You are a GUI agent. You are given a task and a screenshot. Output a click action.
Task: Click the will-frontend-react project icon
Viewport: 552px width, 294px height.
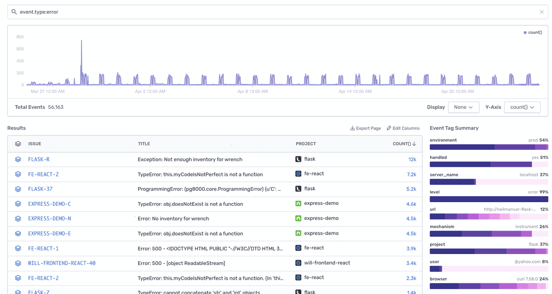[x=298, y=263]
